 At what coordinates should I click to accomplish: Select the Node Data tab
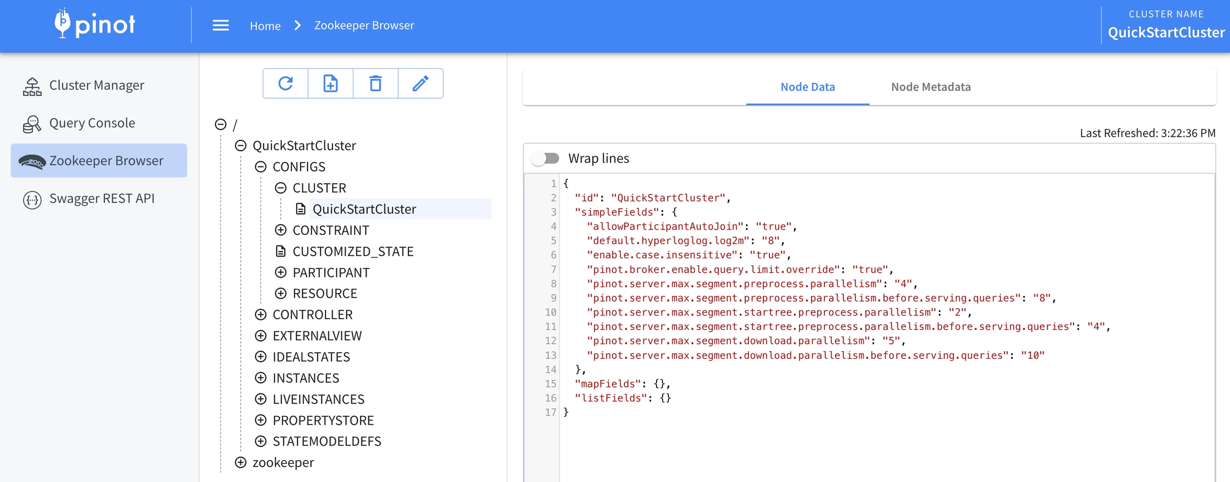807,87
